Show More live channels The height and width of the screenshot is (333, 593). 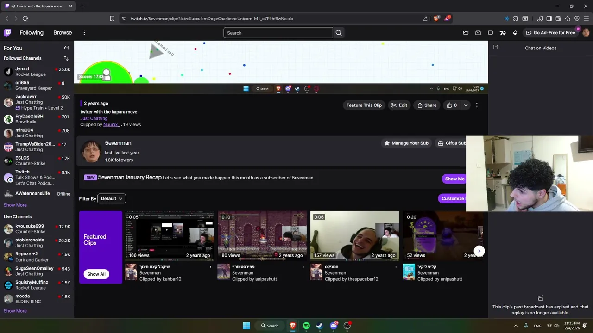pos(15,311)
